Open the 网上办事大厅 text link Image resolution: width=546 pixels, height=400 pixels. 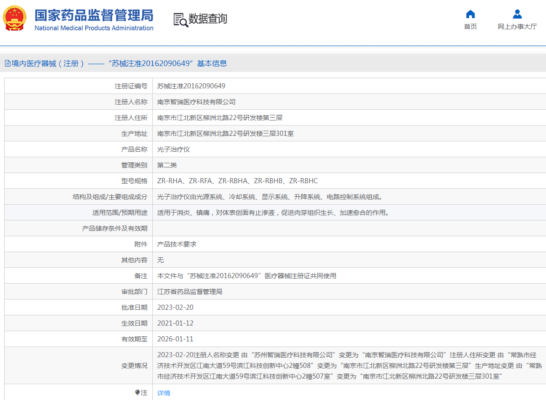(517, 27)
